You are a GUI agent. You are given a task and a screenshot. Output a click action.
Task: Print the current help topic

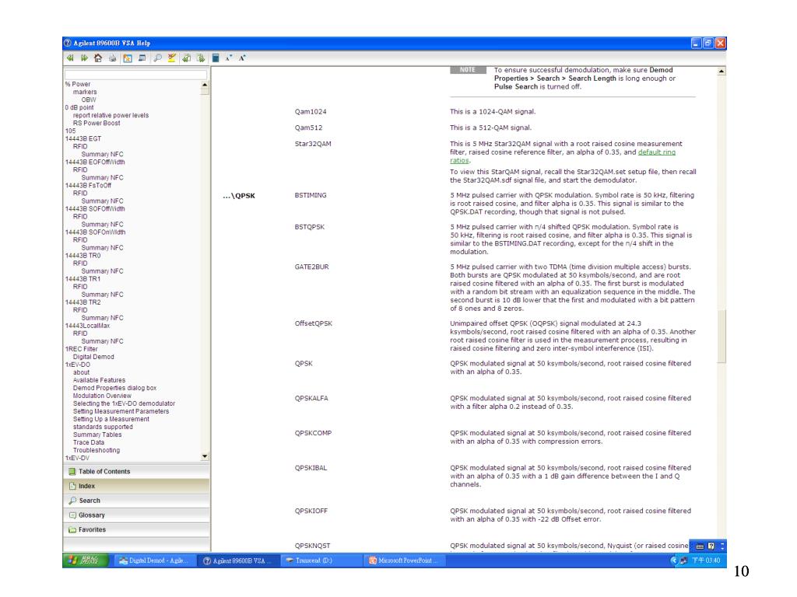[112, 58]
